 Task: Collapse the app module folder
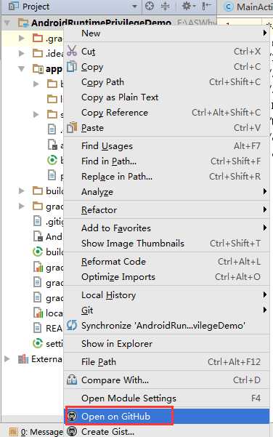(22, 68)
